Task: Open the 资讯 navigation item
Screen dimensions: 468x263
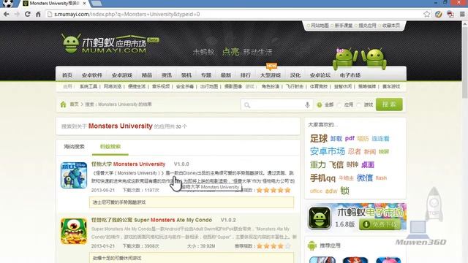Action: coord(167,75)
